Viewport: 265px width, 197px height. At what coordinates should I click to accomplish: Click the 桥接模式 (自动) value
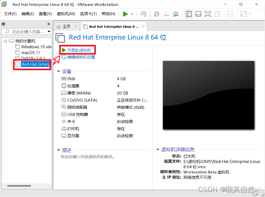tap(131, 107)
